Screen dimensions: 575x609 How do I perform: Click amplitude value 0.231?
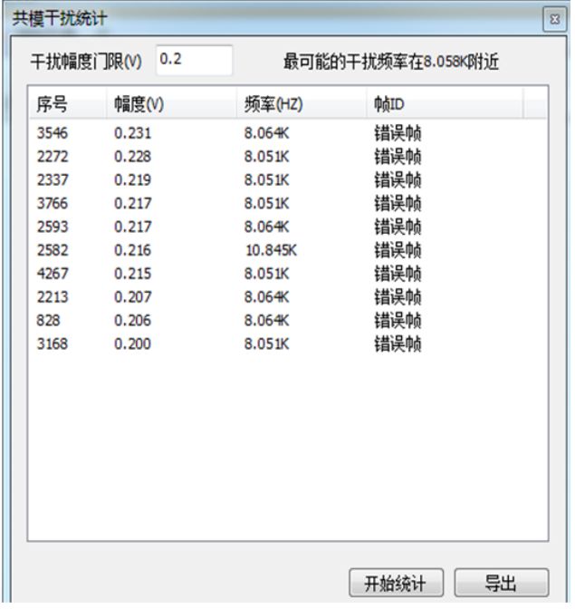click(132, 133)
